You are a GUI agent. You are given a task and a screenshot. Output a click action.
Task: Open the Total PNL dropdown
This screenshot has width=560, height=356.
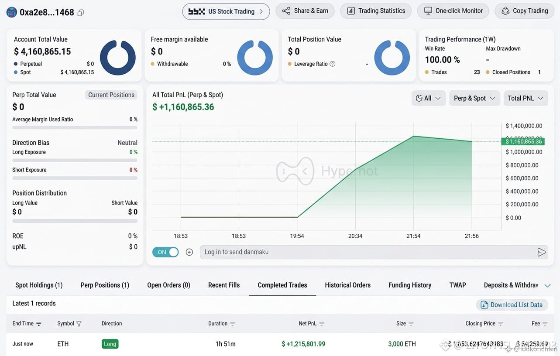click(526, 98)
